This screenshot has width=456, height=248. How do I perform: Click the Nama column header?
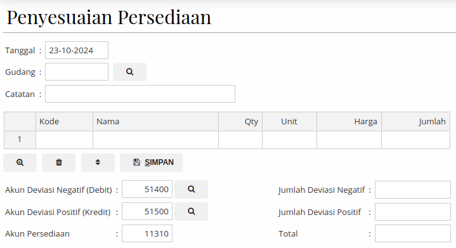155,122
